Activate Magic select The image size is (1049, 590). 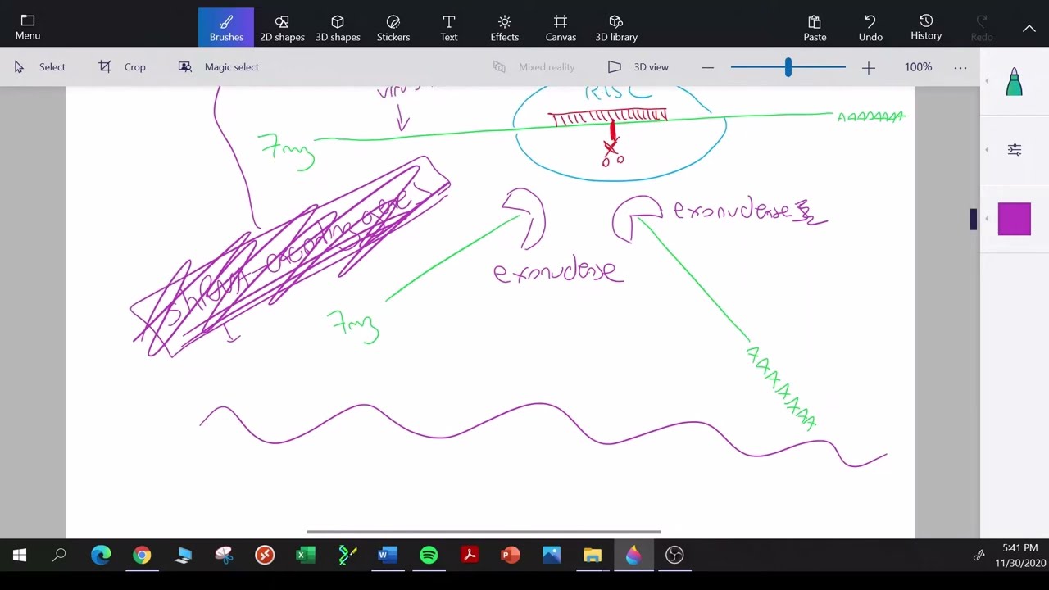click(218, 67)
